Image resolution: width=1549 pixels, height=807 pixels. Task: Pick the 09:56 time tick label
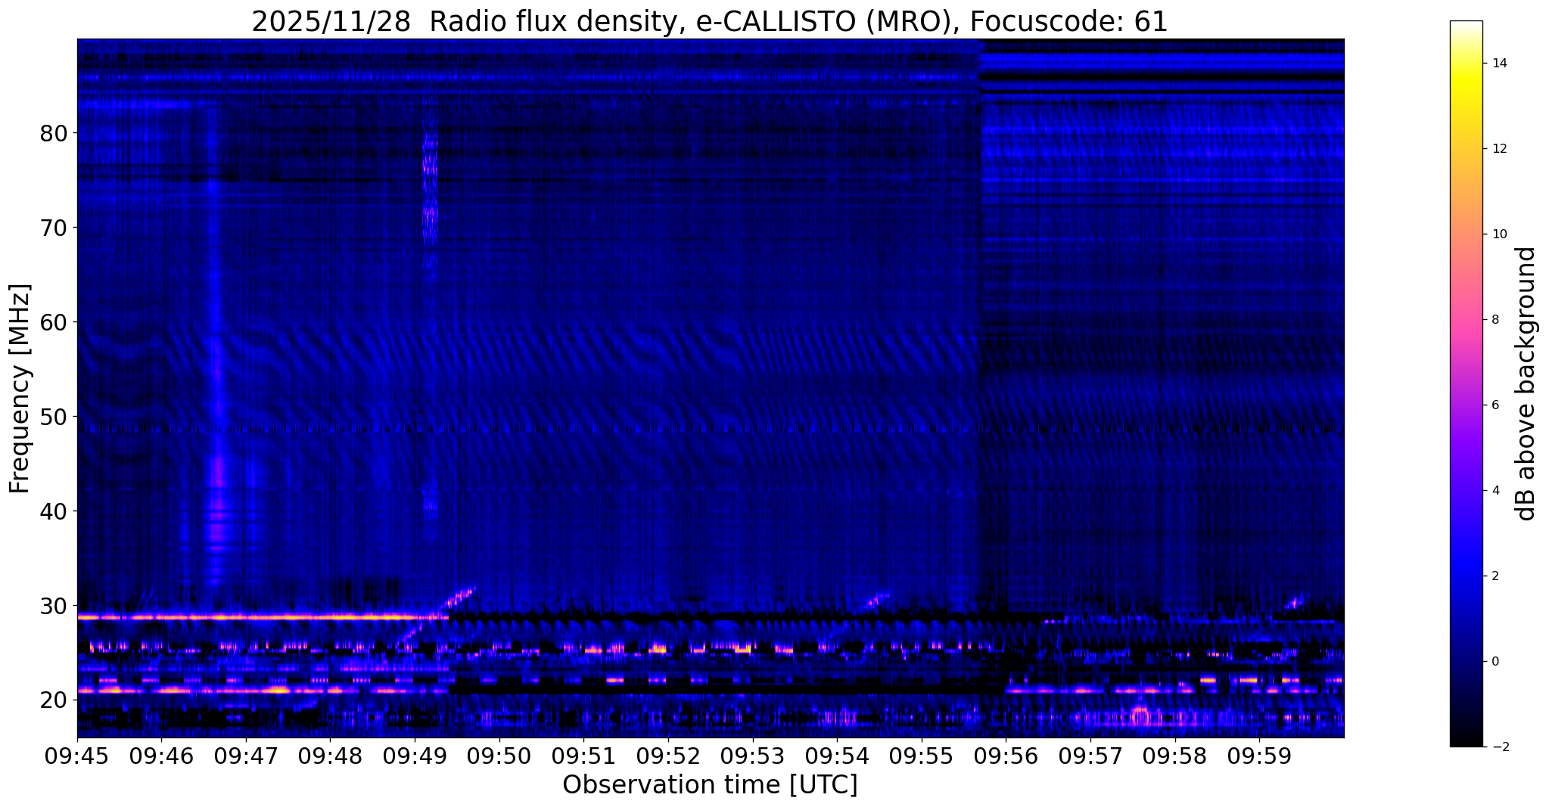tap(1006, 756)
